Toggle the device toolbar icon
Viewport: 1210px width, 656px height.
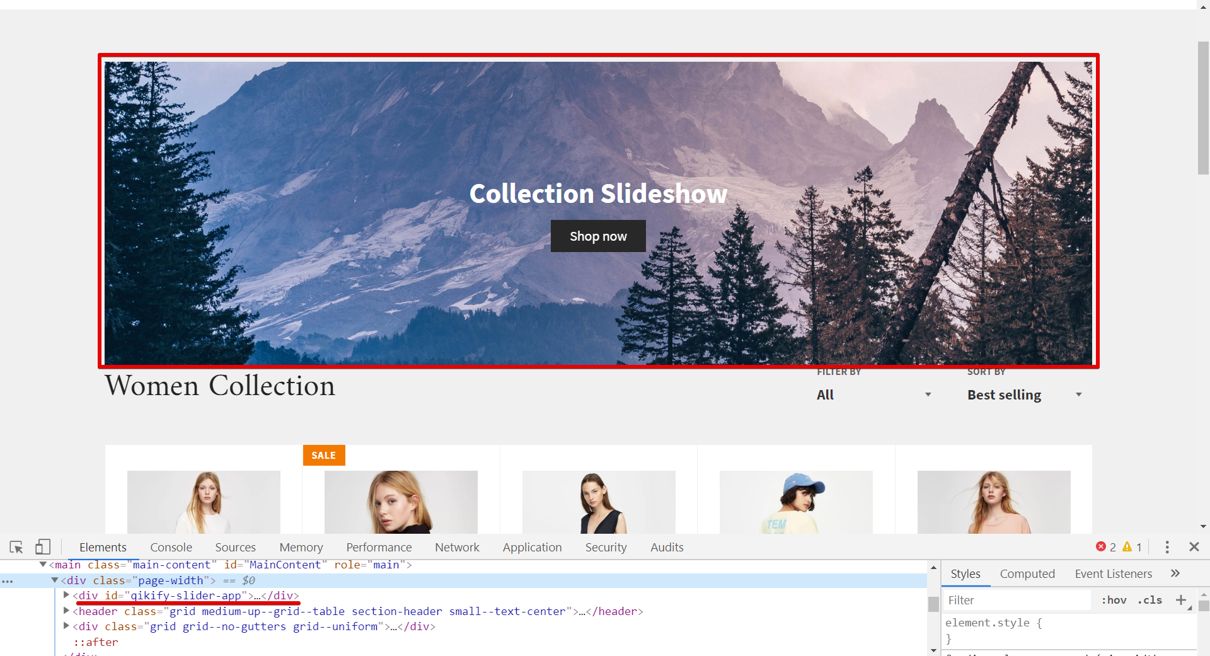pyautogui.click(x=43, y=547)
